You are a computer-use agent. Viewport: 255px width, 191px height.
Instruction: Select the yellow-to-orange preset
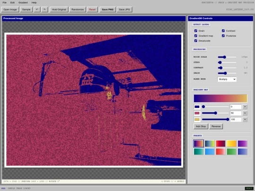[231, 143]
